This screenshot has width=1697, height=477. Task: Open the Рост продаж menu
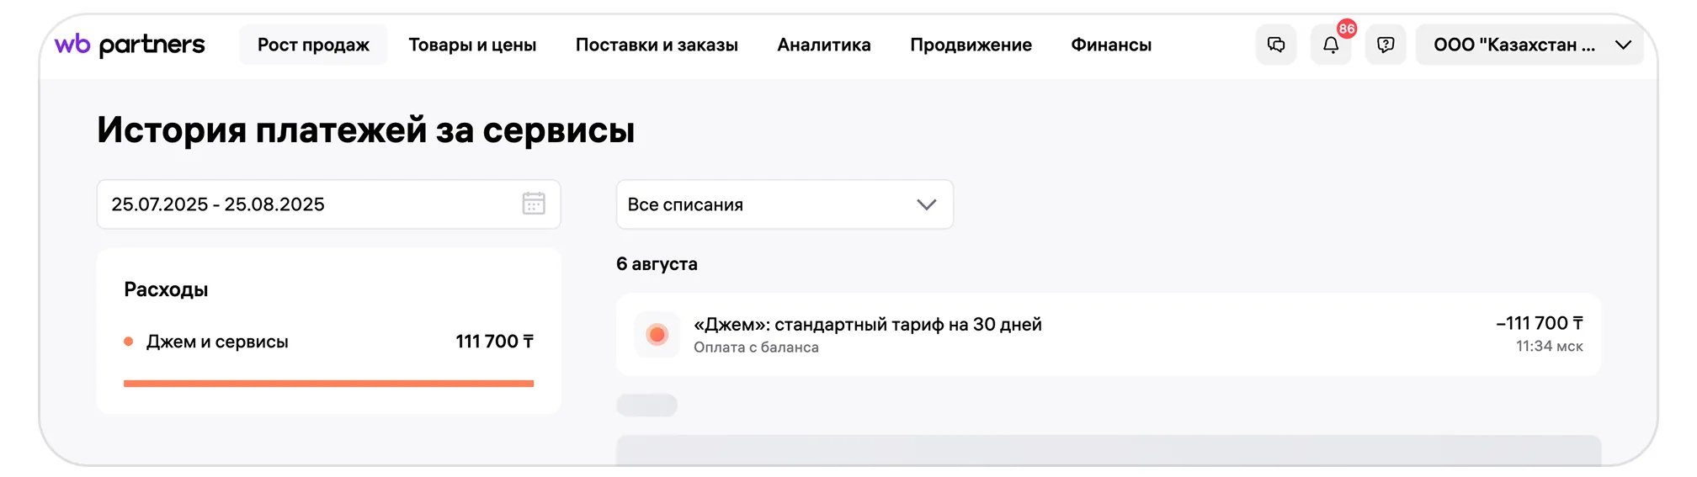313,45
